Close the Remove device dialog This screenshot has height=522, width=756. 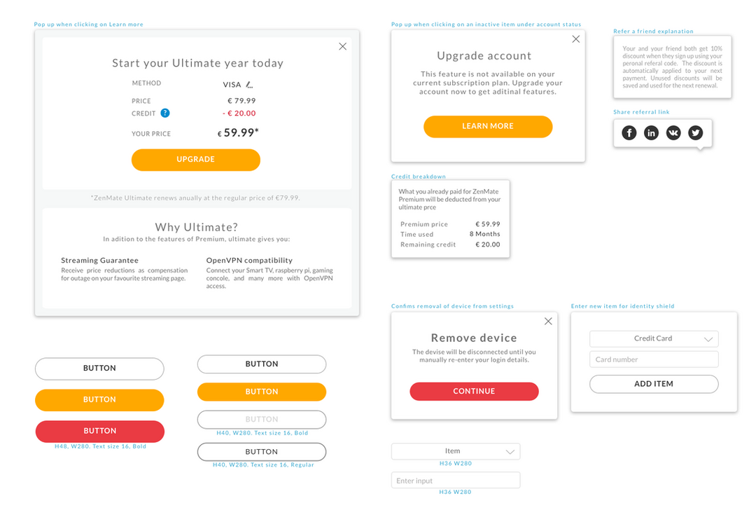click(x=548, y=321)
